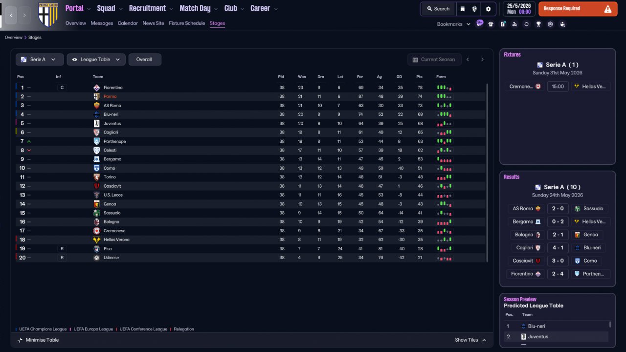Click the Search button
This screenshot has height=352, width=626.
coord(438,9)
